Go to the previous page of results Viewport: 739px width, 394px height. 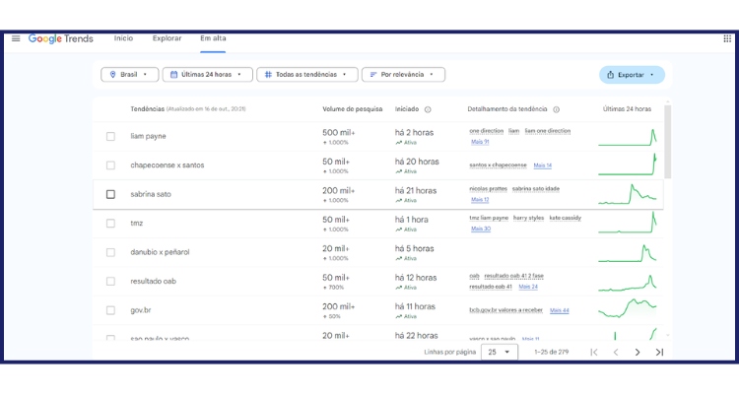616,352
